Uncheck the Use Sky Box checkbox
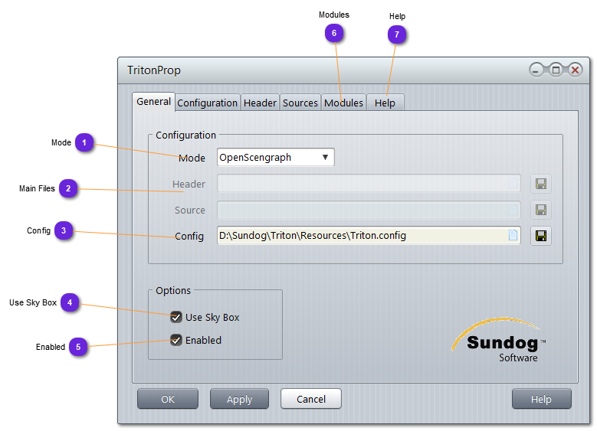Image resolution: width=597 pixels, height=431 pixels. [x=176, y=317]
